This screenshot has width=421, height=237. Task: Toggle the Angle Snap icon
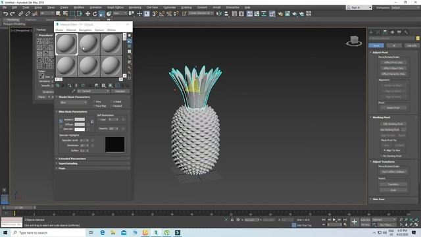pos(162,13)
